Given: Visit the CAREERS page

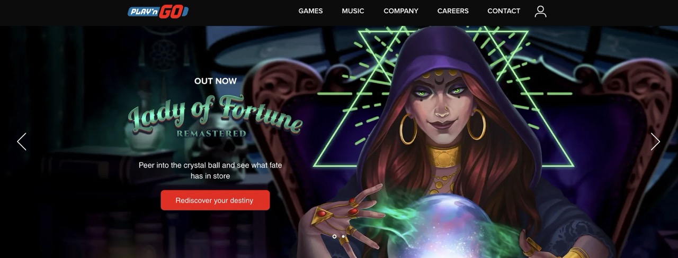Looking at the screenshot, I should coord(453,11).
